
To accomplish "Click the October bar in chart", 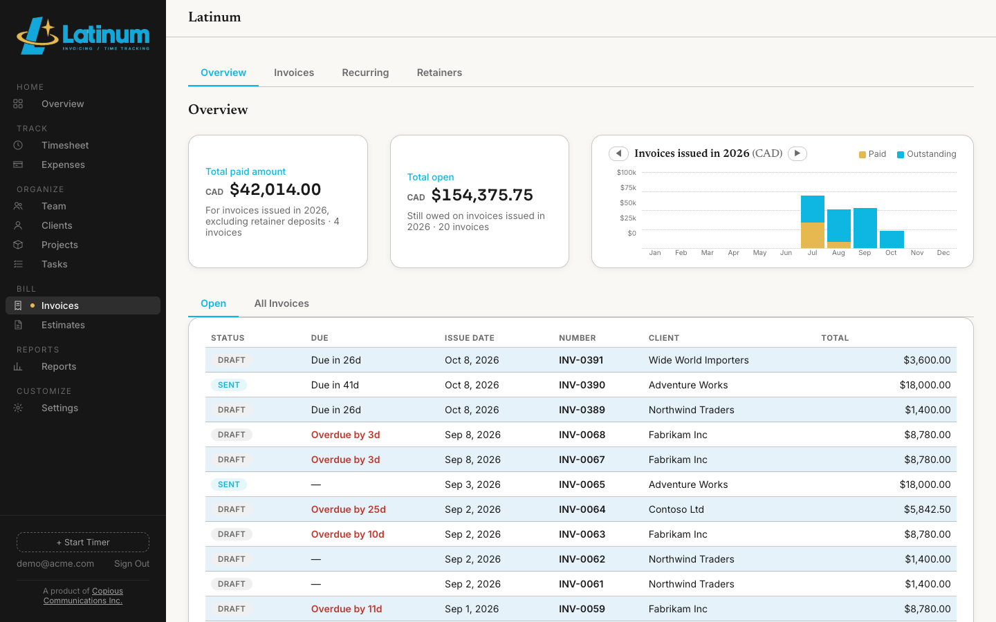I will (x=892, y=239).
